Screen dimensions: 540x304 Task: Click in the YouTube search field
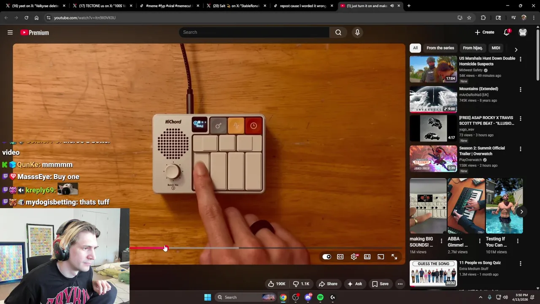[254, 32]
